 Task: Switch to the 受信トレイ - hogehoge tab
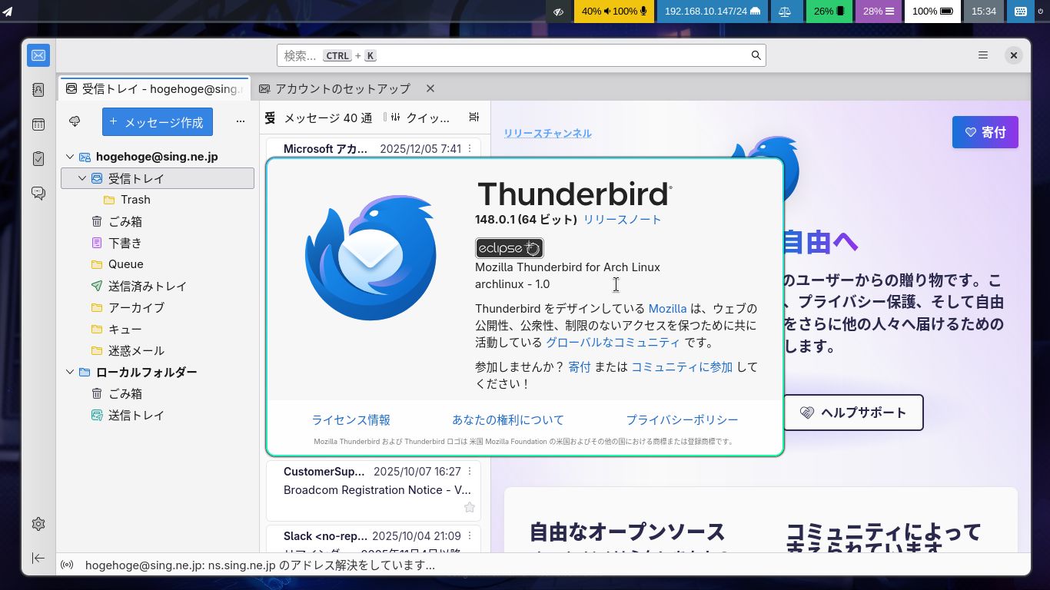(x=155, y=88)
